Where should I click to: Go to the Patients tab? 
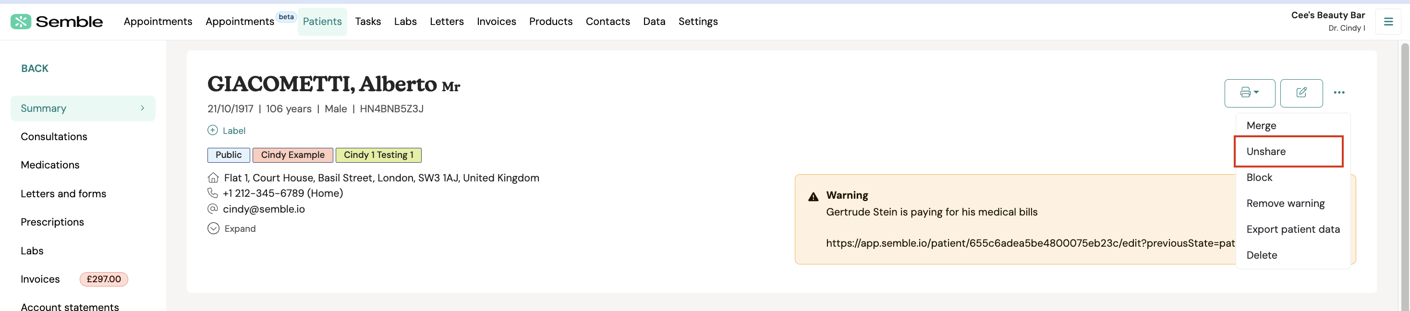click(322, 22)
